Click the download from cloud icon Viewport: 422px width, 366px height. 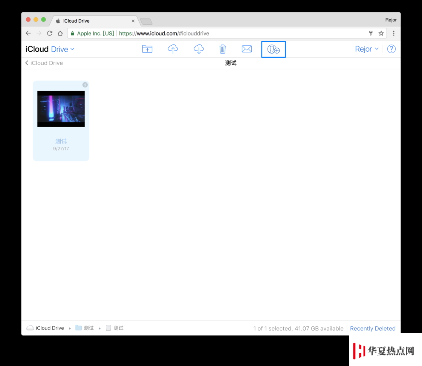[x=199, y=49]
